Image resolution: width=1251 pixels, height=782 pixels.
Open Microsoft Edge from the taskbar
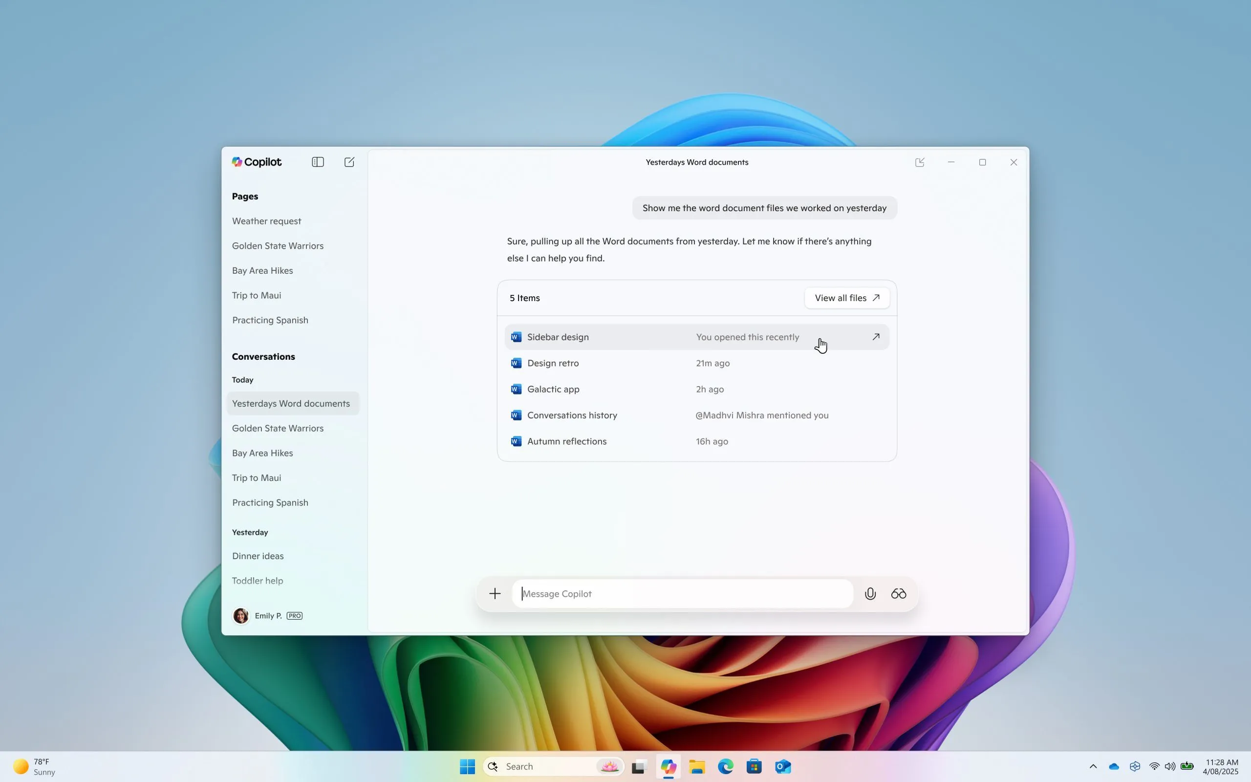[x=725, y=766]
